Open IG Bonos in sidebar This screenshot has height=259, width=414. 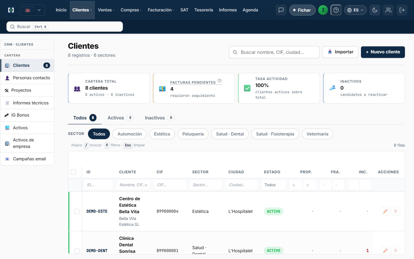(27, 115)
